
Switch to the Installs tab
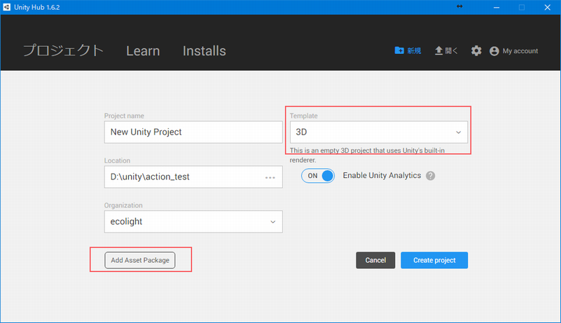tap(205, 51)
